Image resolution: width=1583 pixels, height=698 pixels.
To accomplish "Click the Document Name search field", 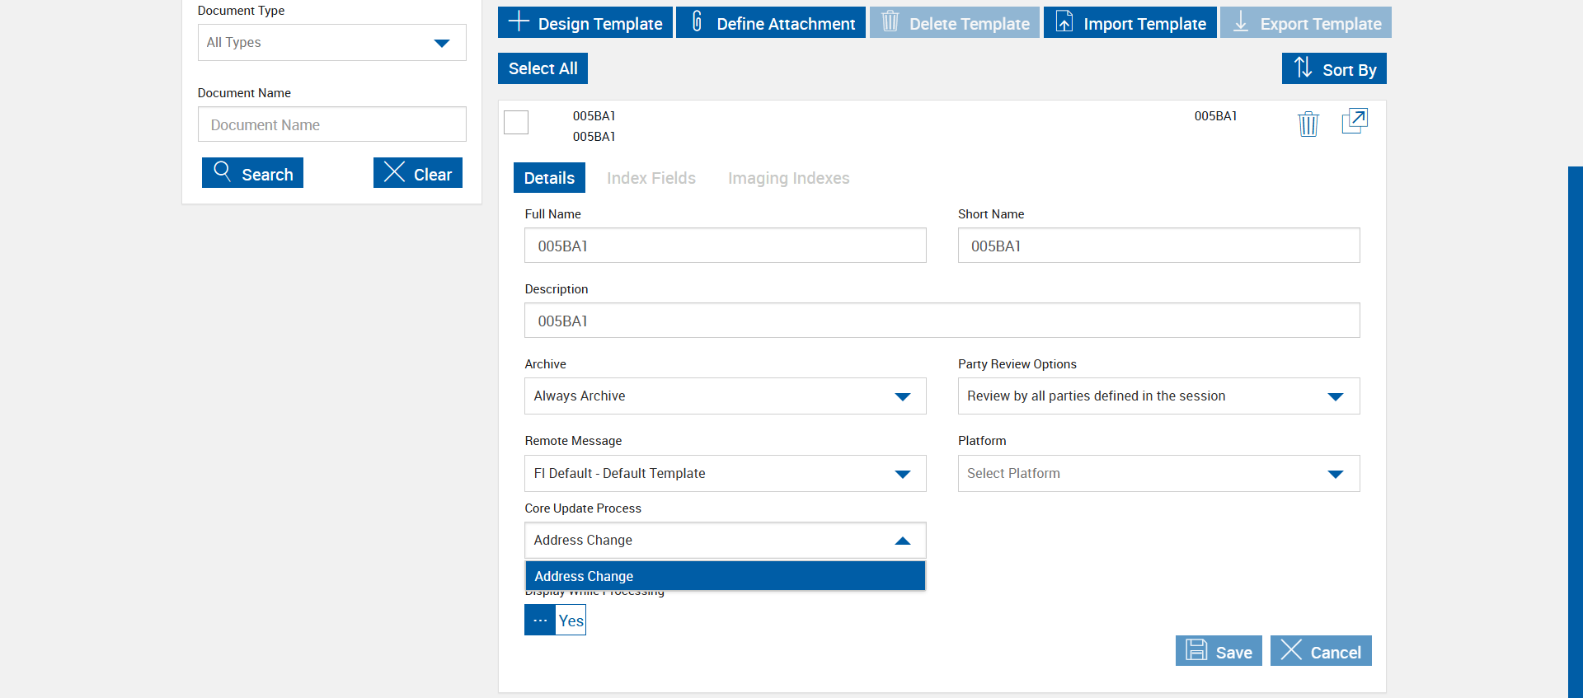I will coord(331,124).
